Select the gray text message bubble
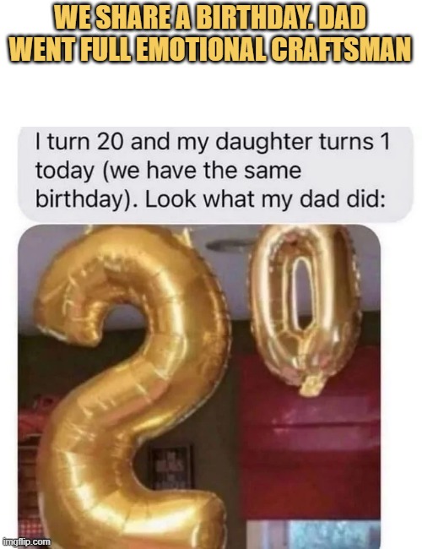 click(215, 174)
